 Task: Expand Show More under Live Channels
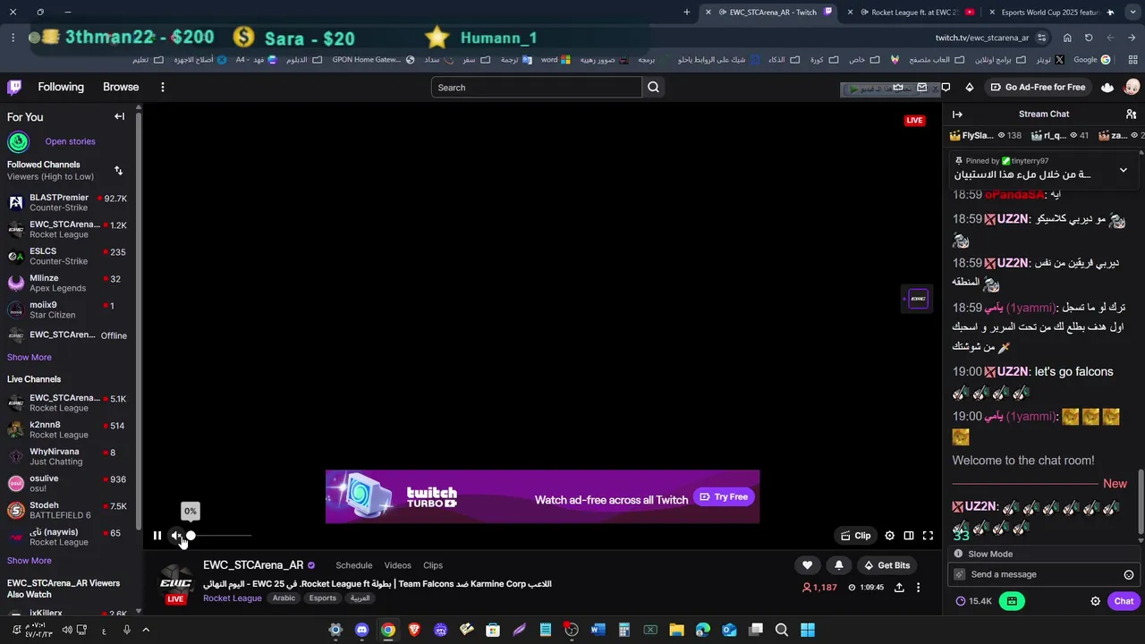pyautogui.click(x=30, y=560)
